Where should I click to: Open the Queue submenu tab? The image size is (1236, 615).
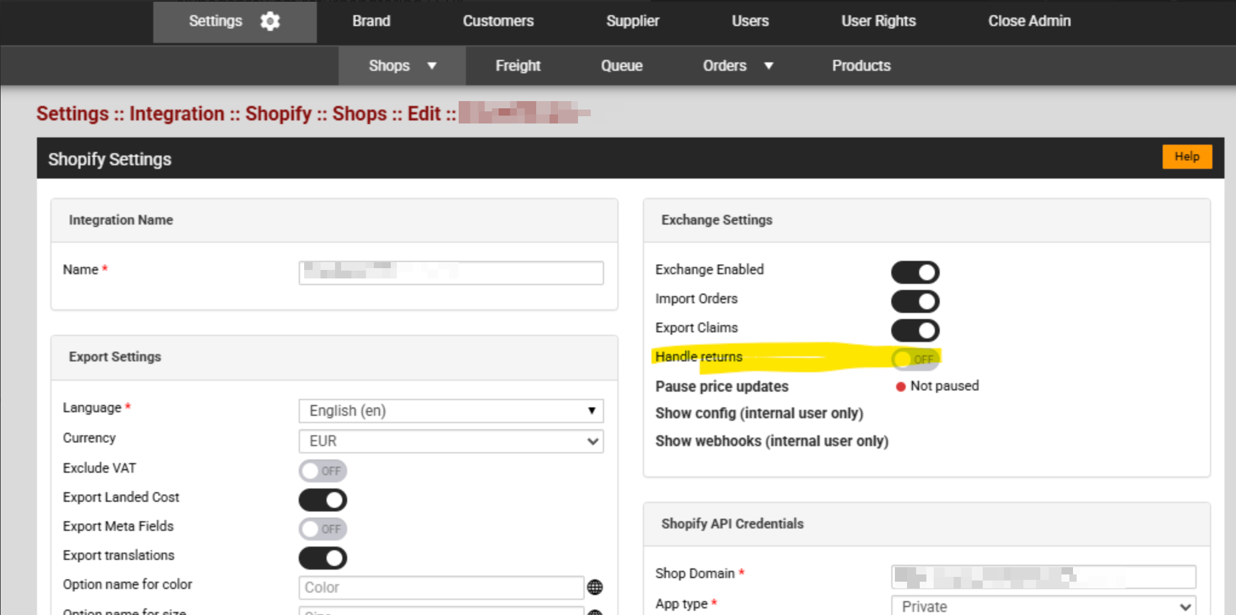(622, 66)
